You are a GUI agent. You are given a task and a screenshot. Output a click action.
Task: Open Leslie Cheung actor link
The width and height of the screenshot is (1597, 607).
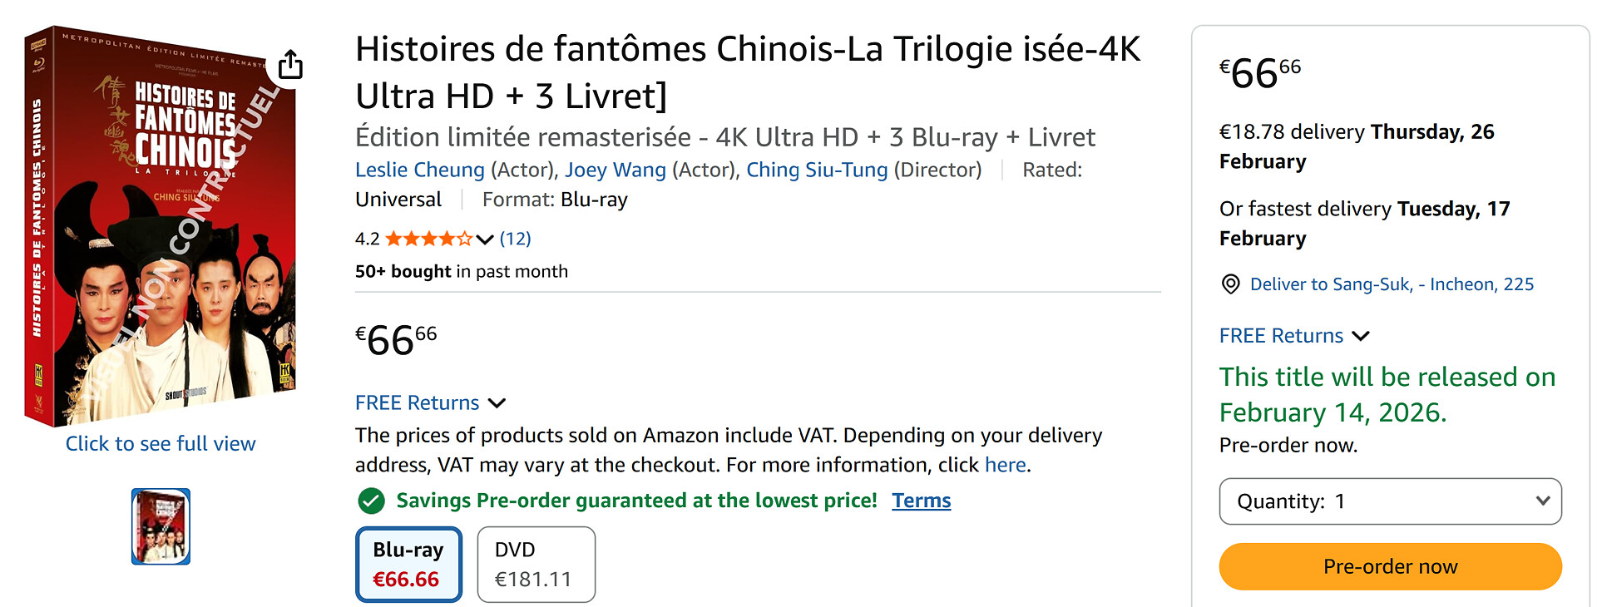[x=419, y=170]
